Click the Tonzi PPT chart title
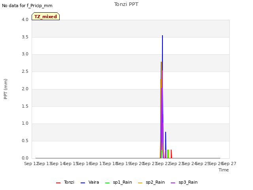Viewport: 253px width, 190px height. tap(126, 4)
